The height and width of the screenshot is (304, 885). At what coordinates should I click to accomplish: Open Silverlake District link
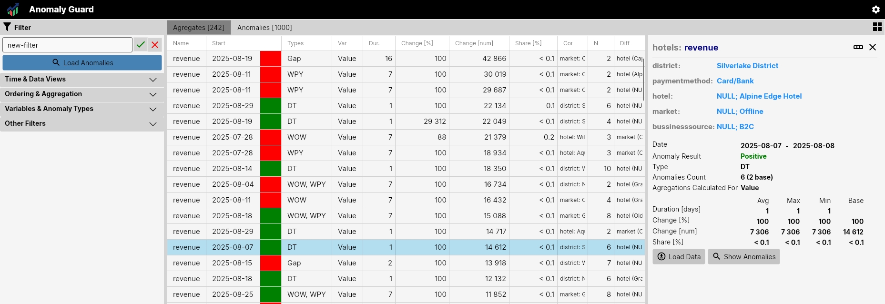[747, 66]
